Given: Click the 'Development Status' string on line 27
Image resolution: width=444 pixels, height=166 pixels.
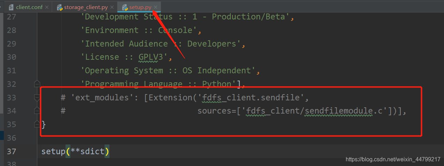Looking at the screenshot, I should click(187, 17).
